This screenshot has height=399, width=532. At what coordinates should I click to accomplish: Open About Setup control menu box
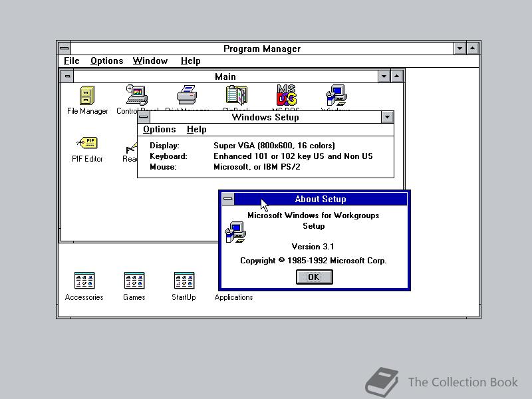tap(228, 199)
